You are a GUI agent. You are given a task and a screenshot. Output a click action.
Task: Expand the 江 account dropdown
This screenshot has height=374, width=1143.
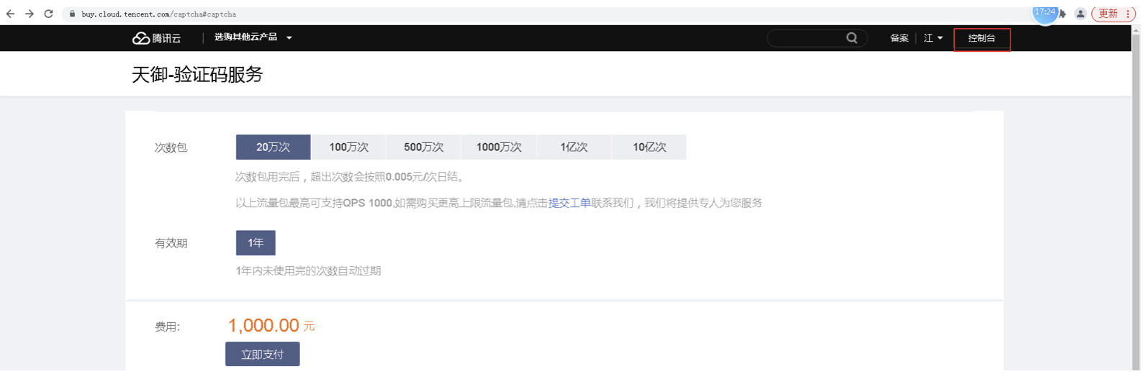coord(934,38)
